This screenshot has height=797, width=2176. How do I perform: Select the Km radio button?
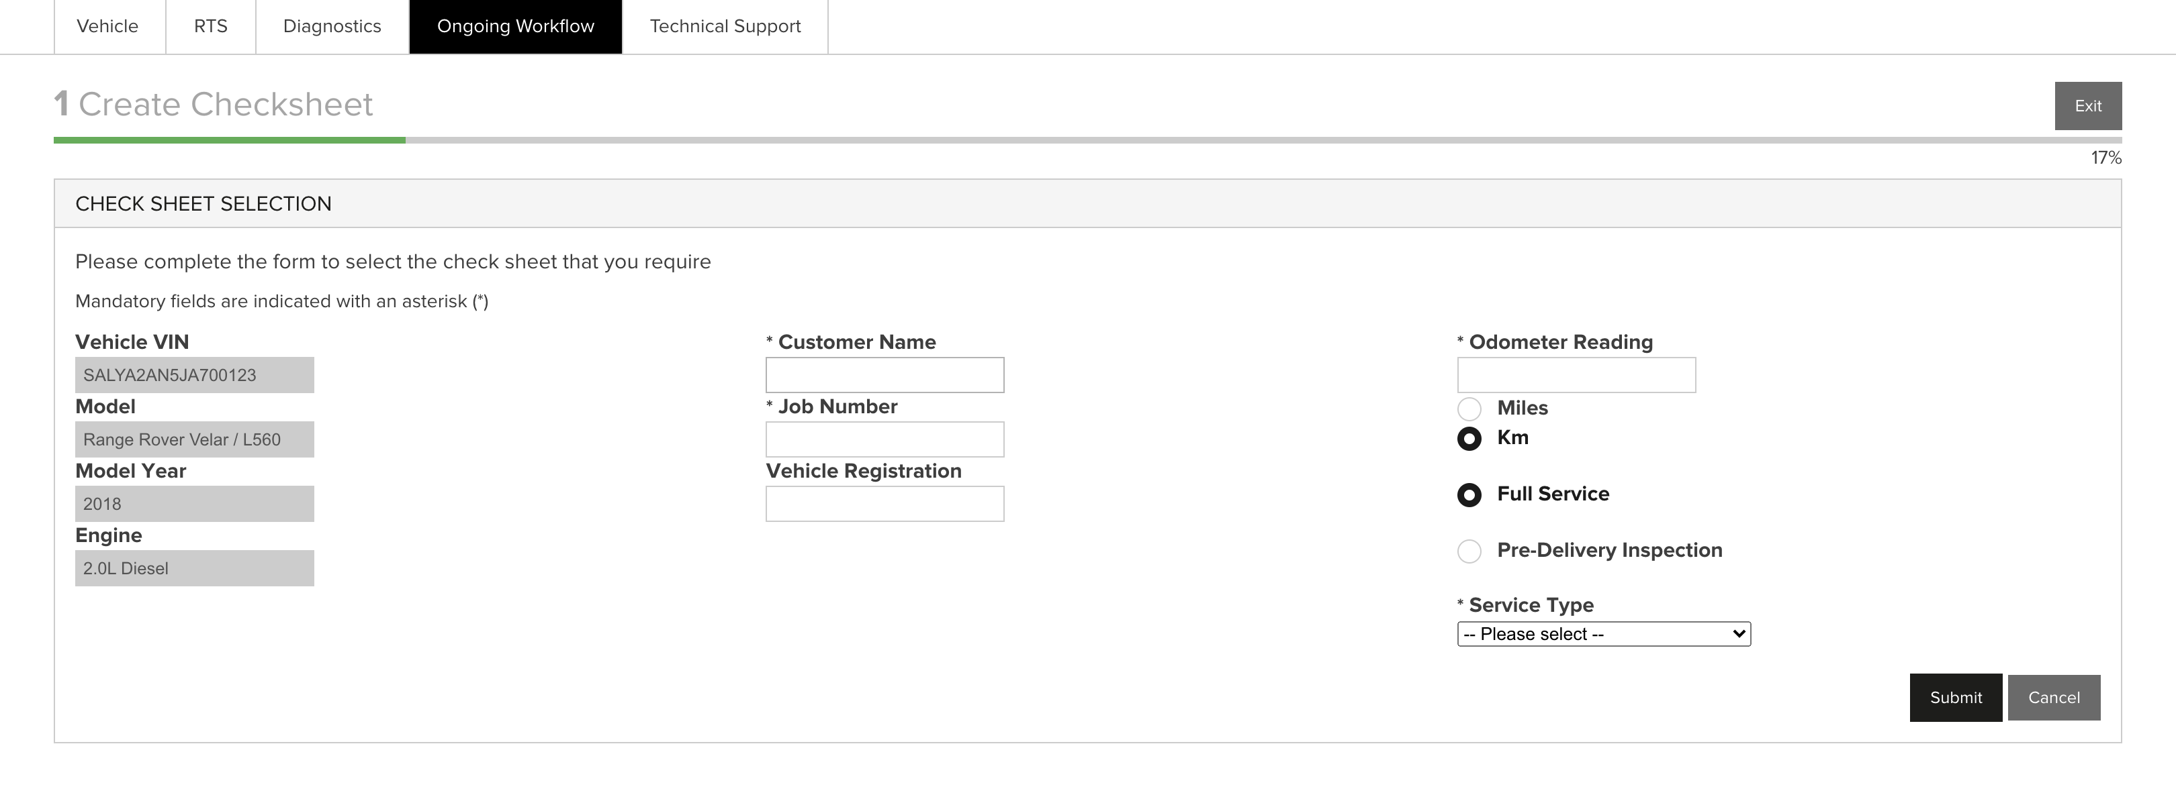[1469, 439]
